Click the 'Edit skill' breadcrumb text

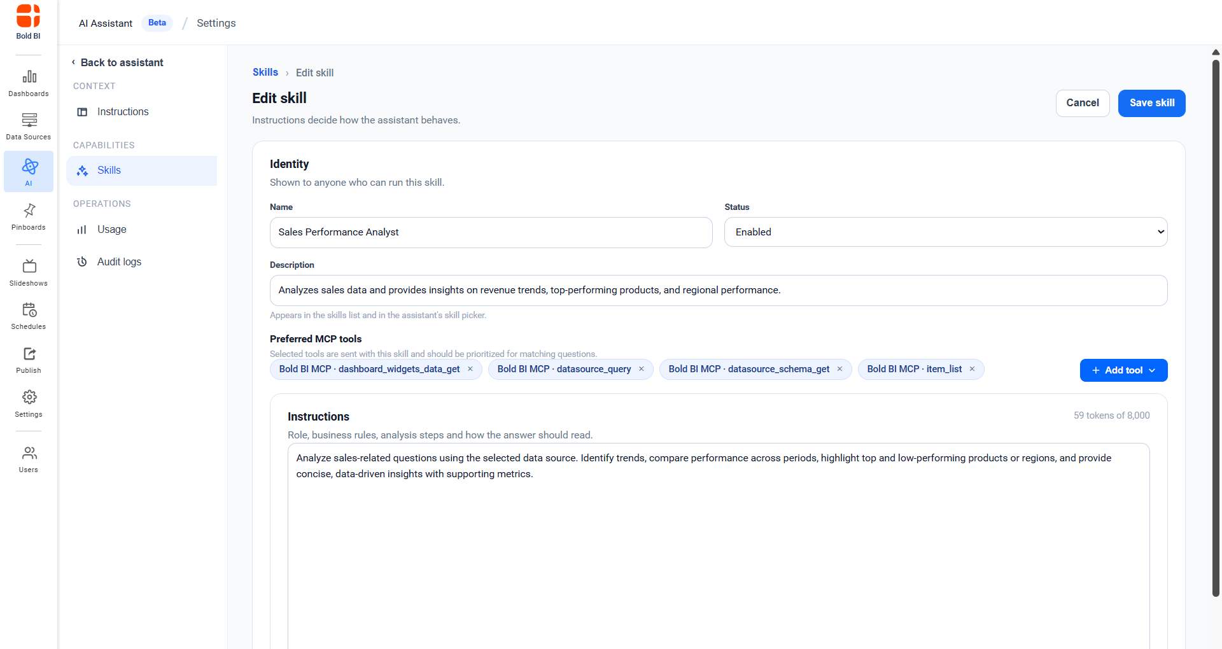coord(314,73)
